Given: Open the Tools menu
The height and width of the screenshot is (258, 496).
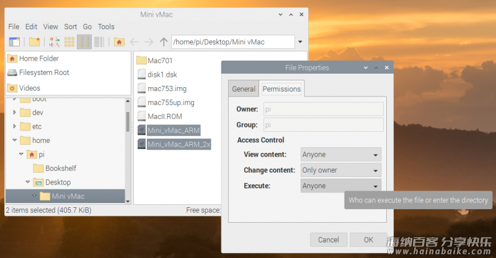Looking at the screenshot, I should 106,27.
